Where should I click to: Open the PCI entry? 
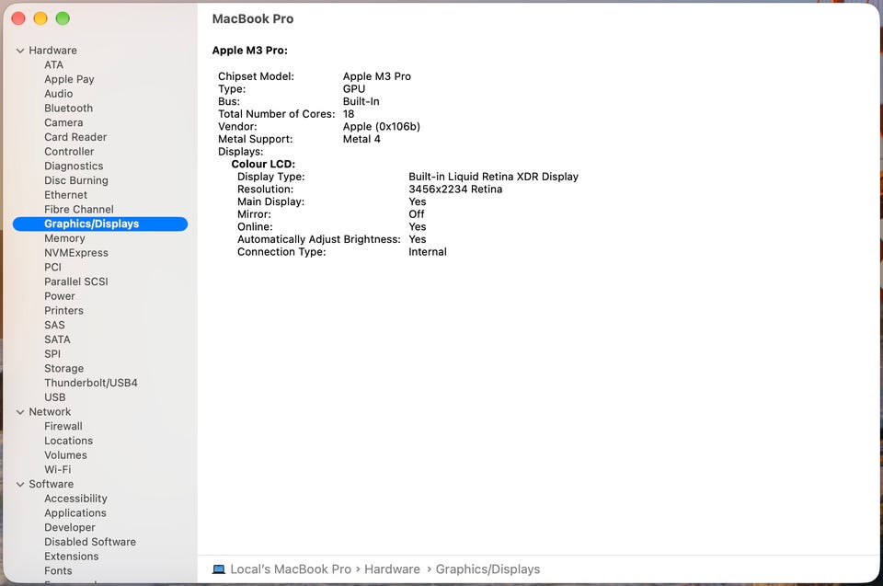coord(53,267)
